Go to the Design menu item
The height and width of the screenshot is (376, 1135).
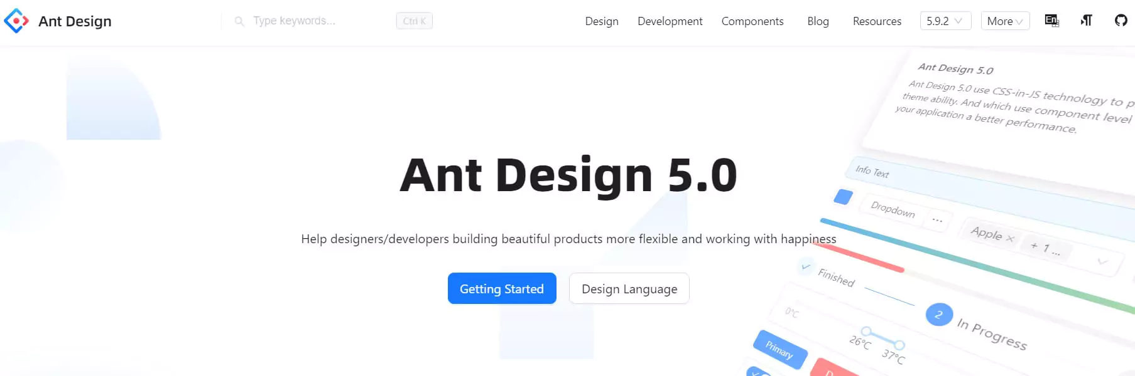602,21
